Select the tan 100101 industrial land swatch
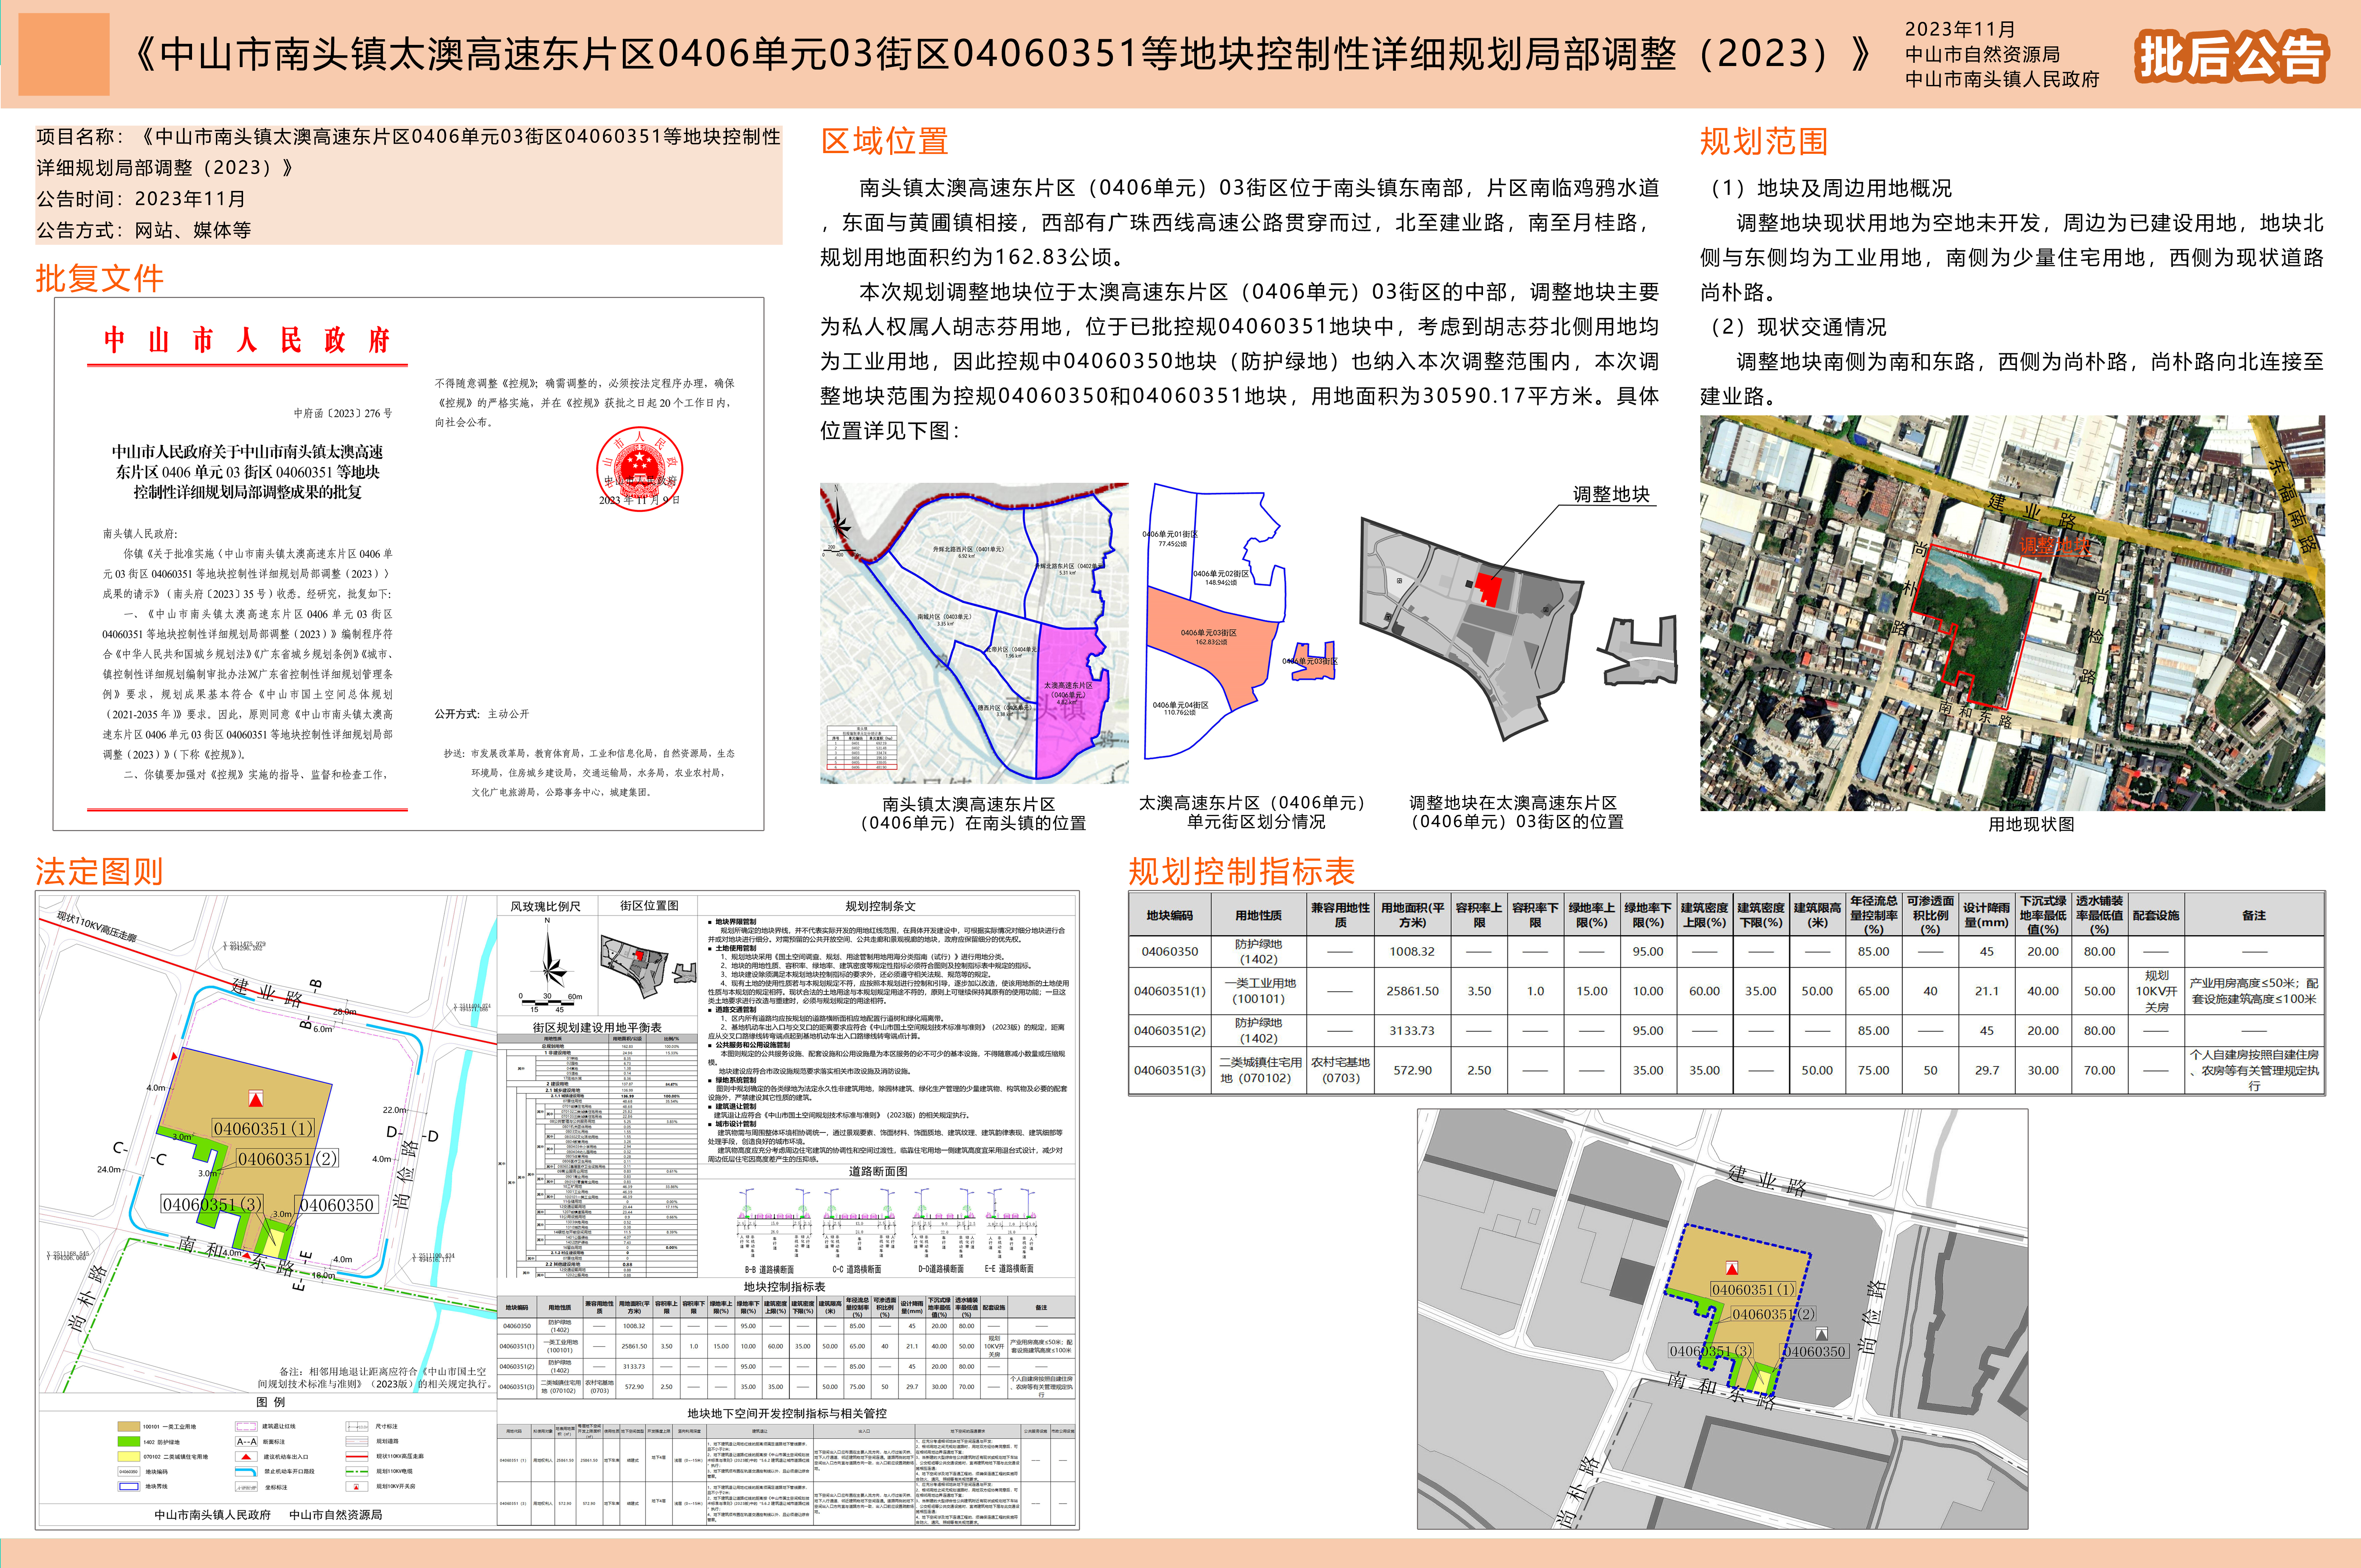Viewport: 2361px width, 1568px height. (129, 1427)
